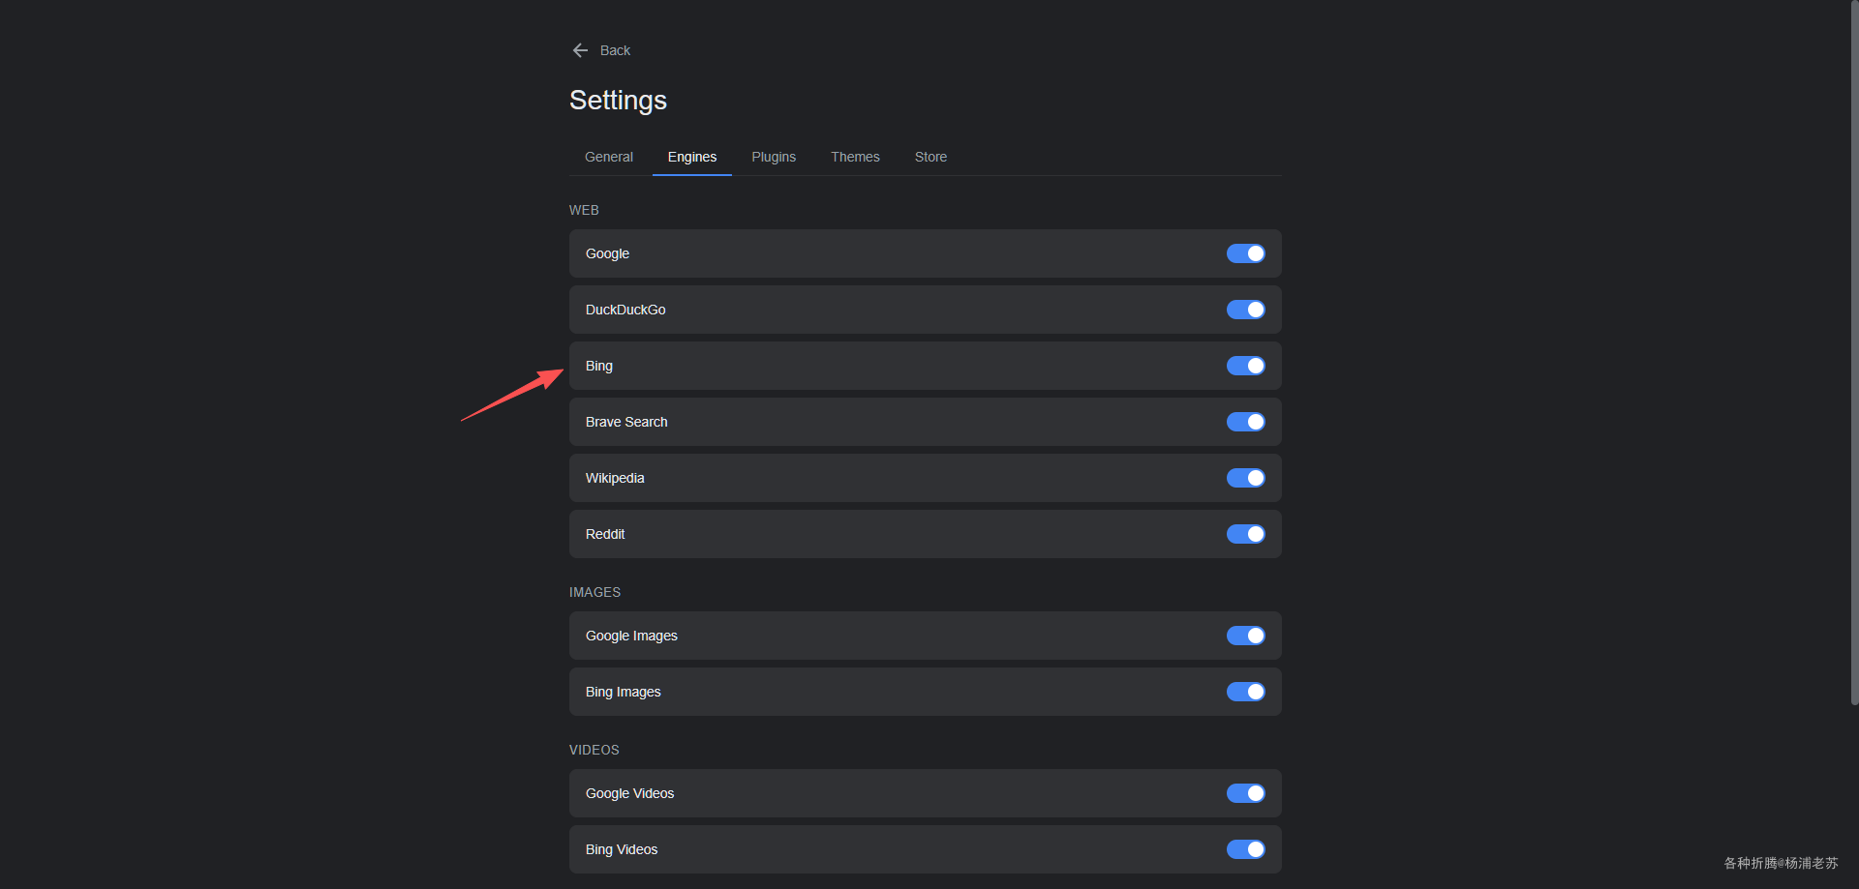
Task: Select the Engines tab
Action: click(691, 157)
